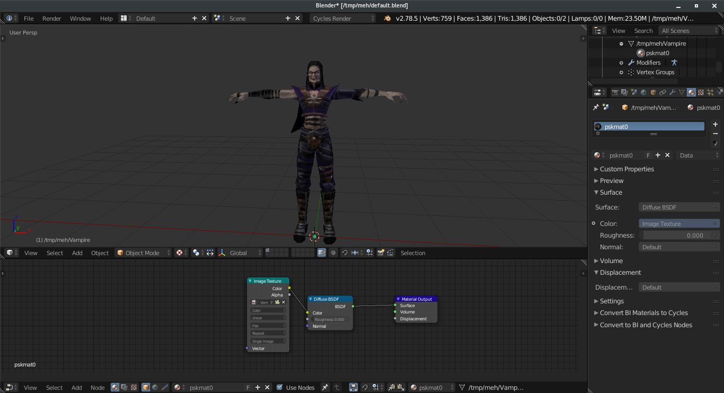
Task: Add a material slot with plus button
Action: click(x=715, y=124)
